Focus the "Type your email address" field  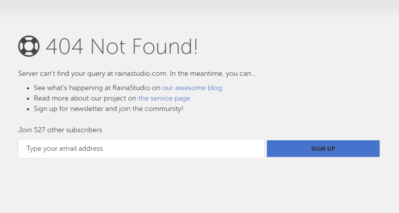tap(141, 148)
